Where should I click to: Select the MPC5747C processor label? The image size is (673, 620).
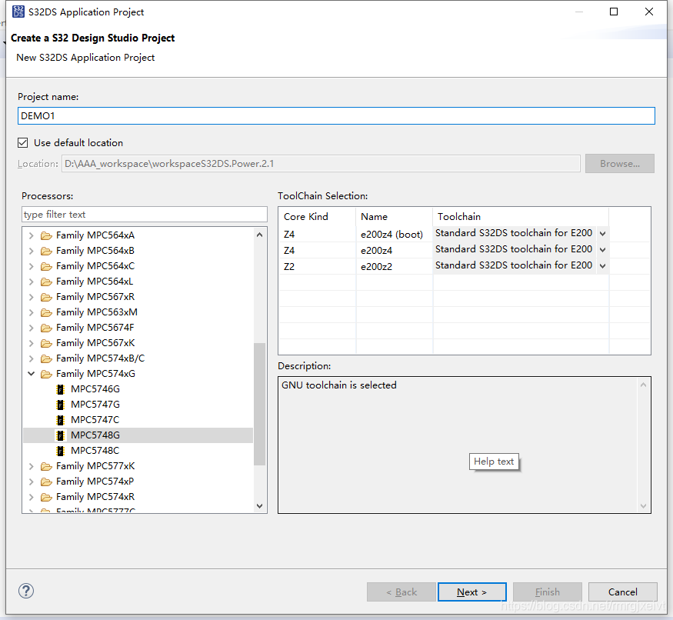tap(95, 420)
